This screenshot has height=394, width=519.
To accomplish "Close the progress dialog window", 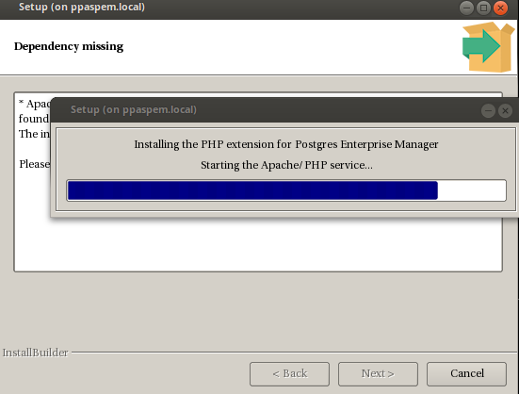I will click(x=506, y=110).
